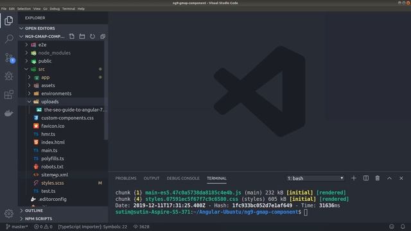The height and width of the screenshot is (231, 411).
Task: Open the Extensions view in activity bar
Action: pyautogui.click(x=8, y=94)
